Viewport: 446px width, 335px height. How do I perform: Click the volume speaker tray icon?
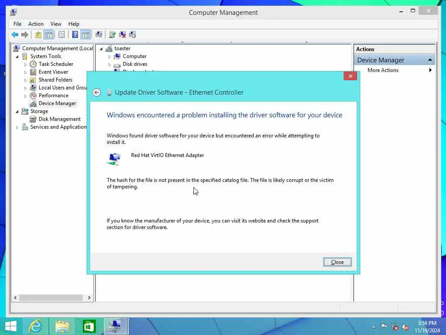tap(405, 327)
